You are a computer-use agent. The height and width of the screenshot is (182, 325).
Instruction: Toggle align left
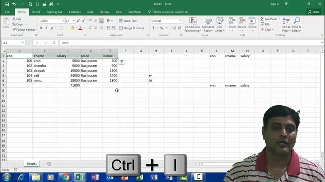(90, 28)
